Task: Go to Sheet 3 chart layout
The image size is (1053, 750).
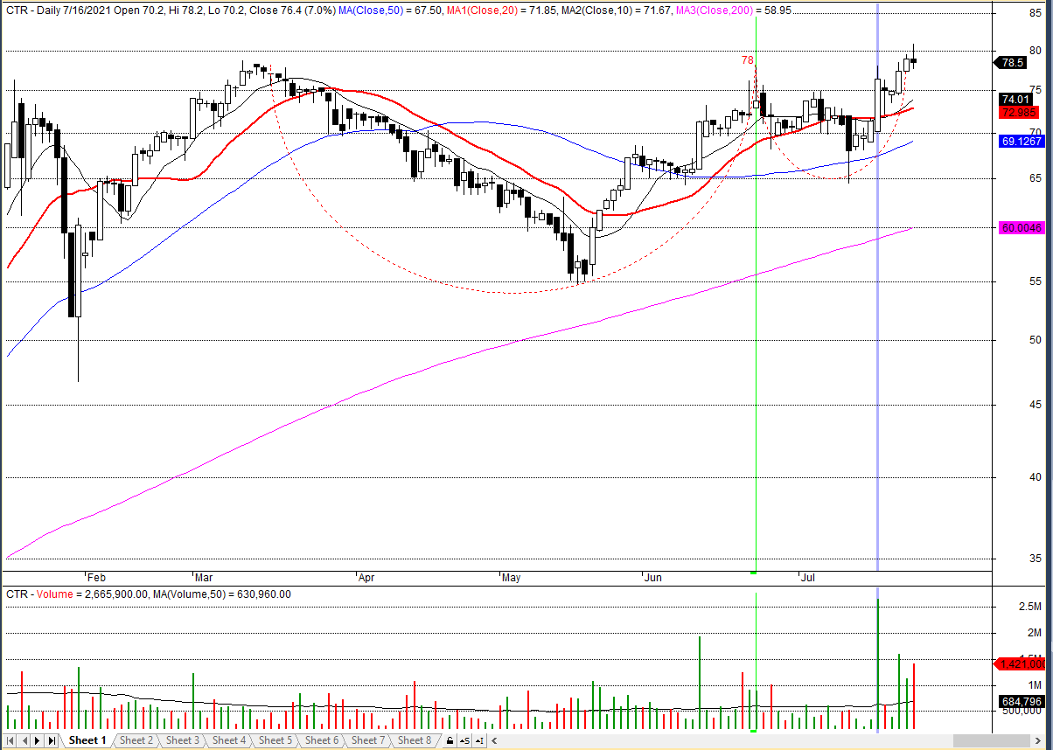Action: pos(182,740)
